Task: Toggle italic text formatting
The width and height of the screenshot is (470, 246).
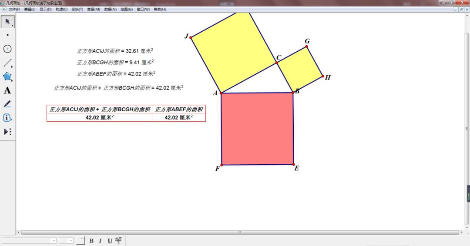Action: coord(101,241)
